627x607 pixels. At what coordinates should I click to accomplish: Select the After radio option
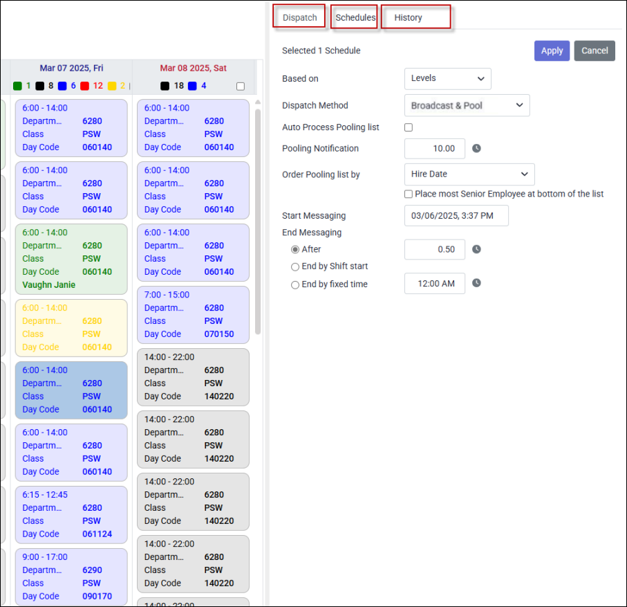pos(295,249)
